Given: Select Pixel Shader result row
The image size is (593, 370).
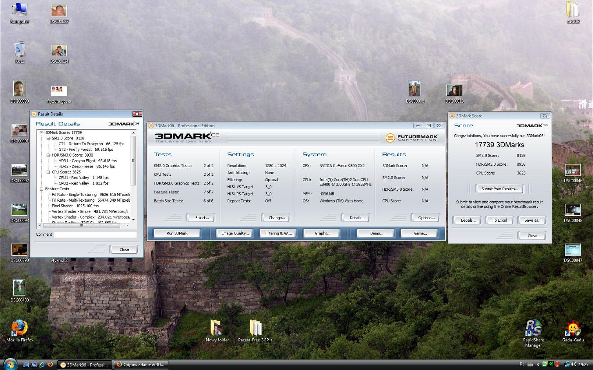Looking at the screenshot, I should [75, 206].
